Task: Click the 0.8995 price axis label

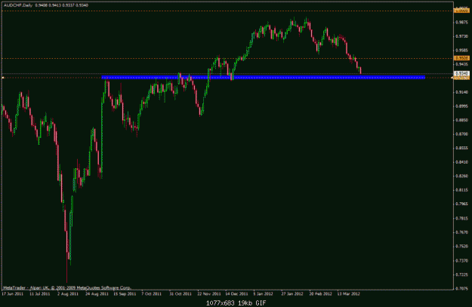Action: tap(462, 106)
